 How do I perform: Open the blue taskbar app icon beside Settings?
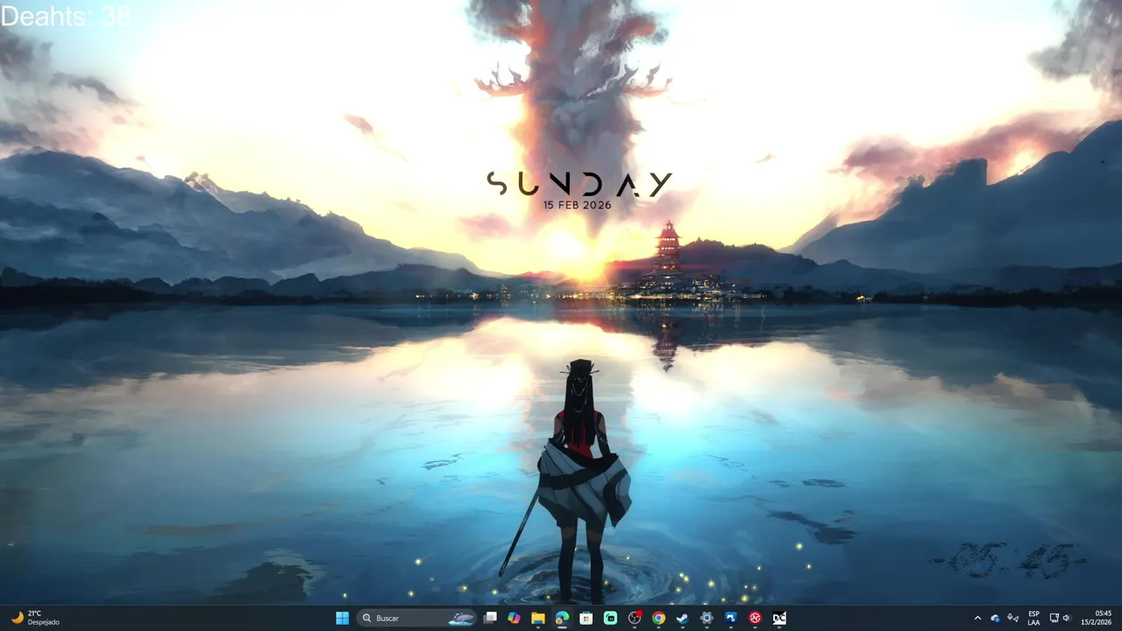731,618
